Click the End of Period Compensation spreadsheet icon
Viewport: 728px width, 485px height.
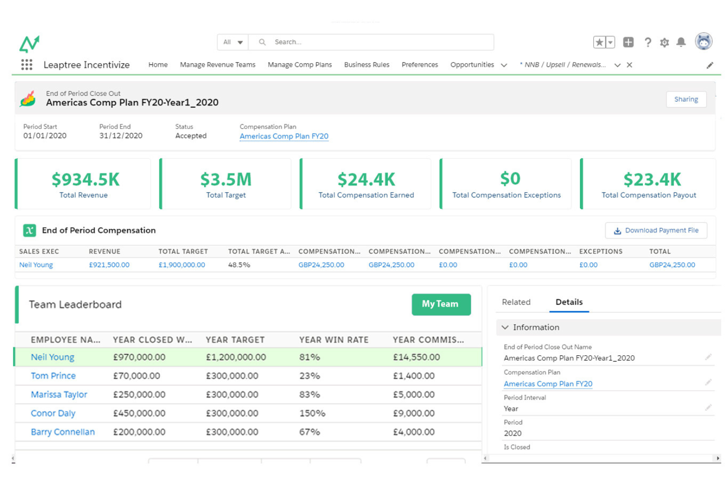pyautogui.click(x=29, y=230)
